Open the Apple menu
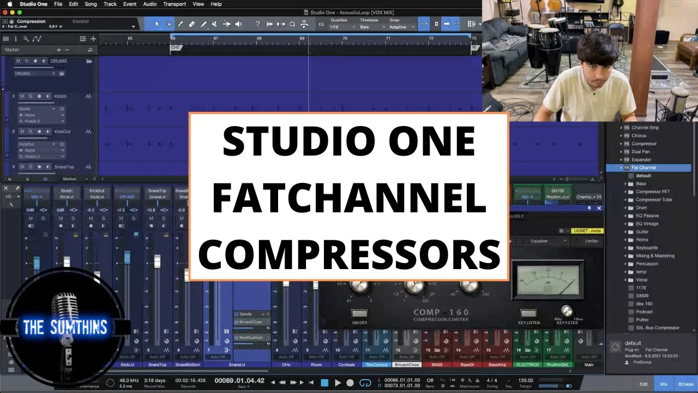 coord(10,4)
